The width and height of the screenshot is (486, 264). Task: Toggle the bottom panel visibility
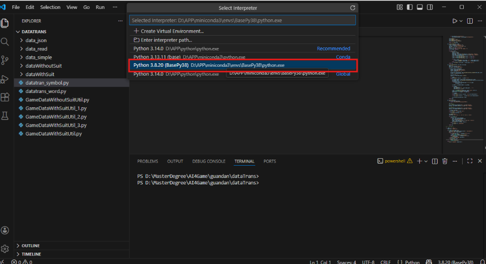tap(420, 7)
